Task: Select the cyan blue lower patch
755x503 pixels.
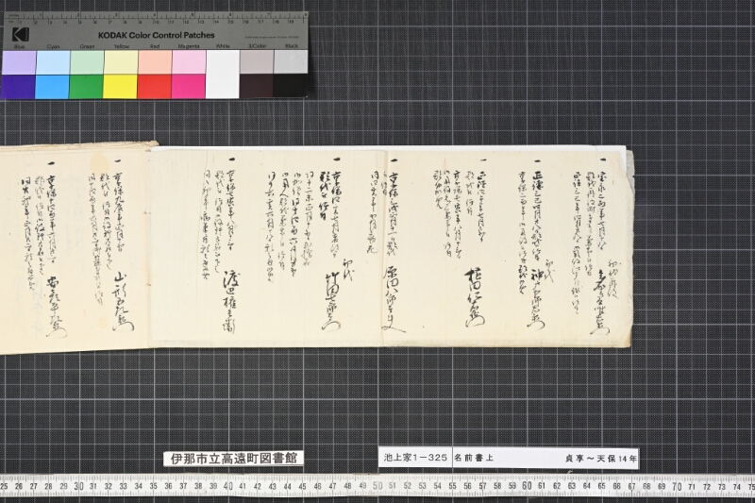Action: click(x=52, y=86)
